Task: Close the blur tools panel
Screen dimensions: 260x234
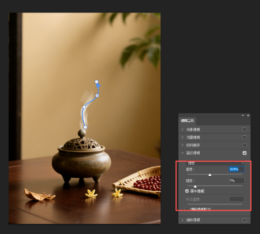Action: (x=248, y=115)
